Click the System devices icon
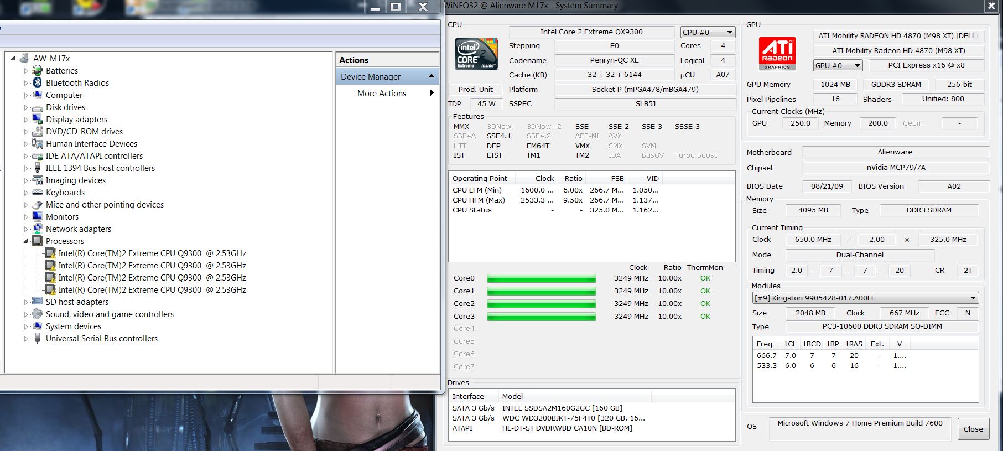 pos(38,326)
